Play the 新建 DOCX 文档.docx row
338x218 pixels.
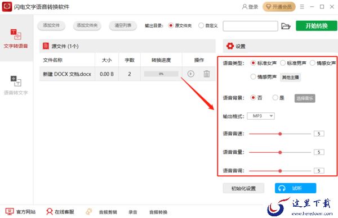click(191, 74)
